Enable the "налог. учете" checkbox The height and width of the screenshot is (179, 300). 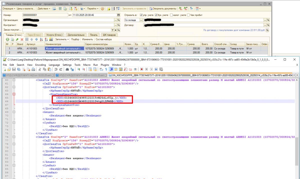[x=171, y=15]
